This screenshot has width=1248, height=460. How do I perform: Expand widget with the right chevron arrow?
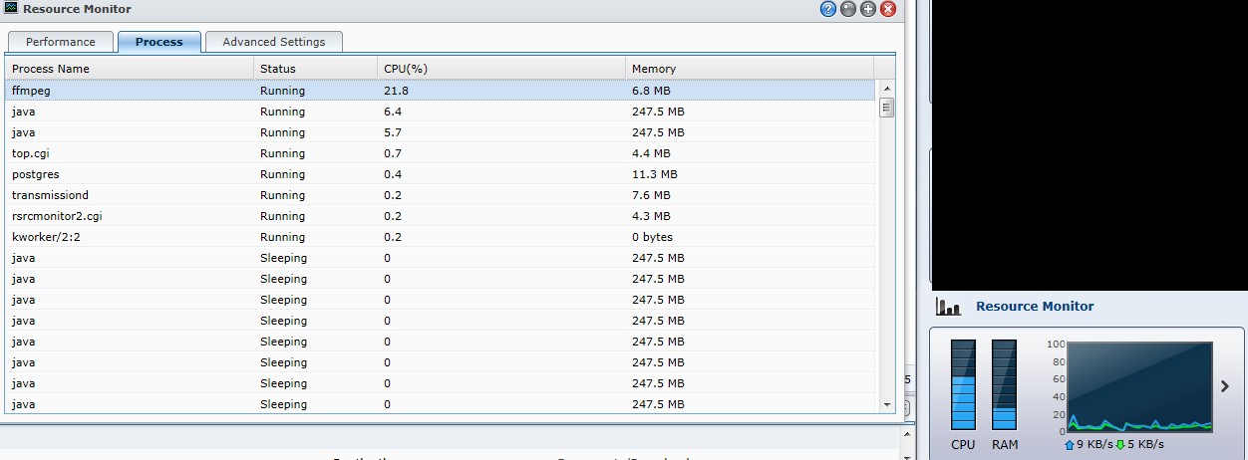[x=1225, y=386]
